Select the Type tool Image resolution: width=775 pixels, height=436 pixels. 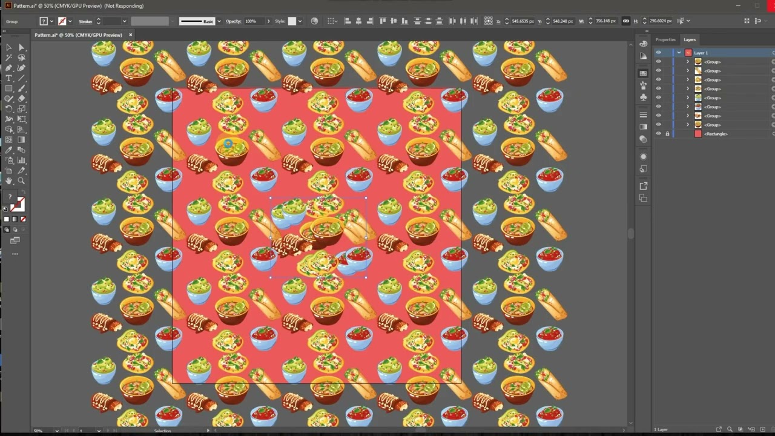(9, 79)
